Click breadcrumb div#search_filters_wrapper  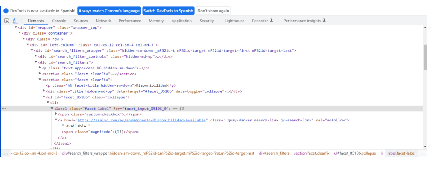click(x=158, y=153)
